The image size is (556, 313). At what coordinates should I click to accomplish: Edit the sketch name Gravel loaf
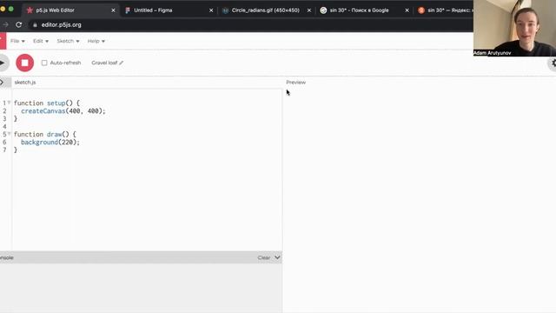[x=107, y=63]
